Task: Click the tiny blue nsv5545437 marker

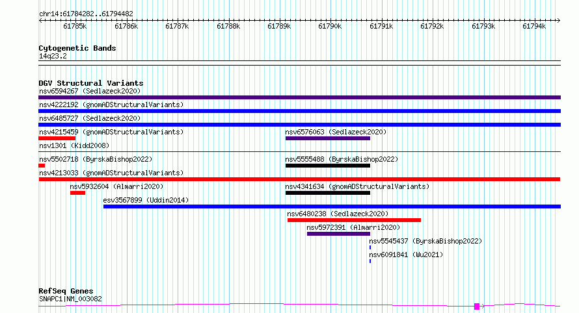Action: [370, 247]
